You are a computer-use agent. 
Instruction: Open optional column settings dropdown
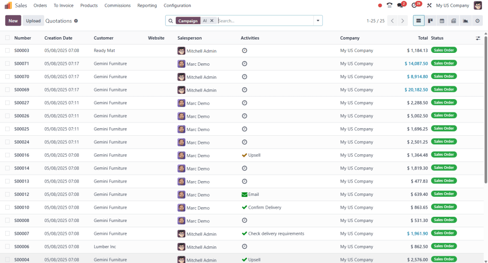coord(478,38)
